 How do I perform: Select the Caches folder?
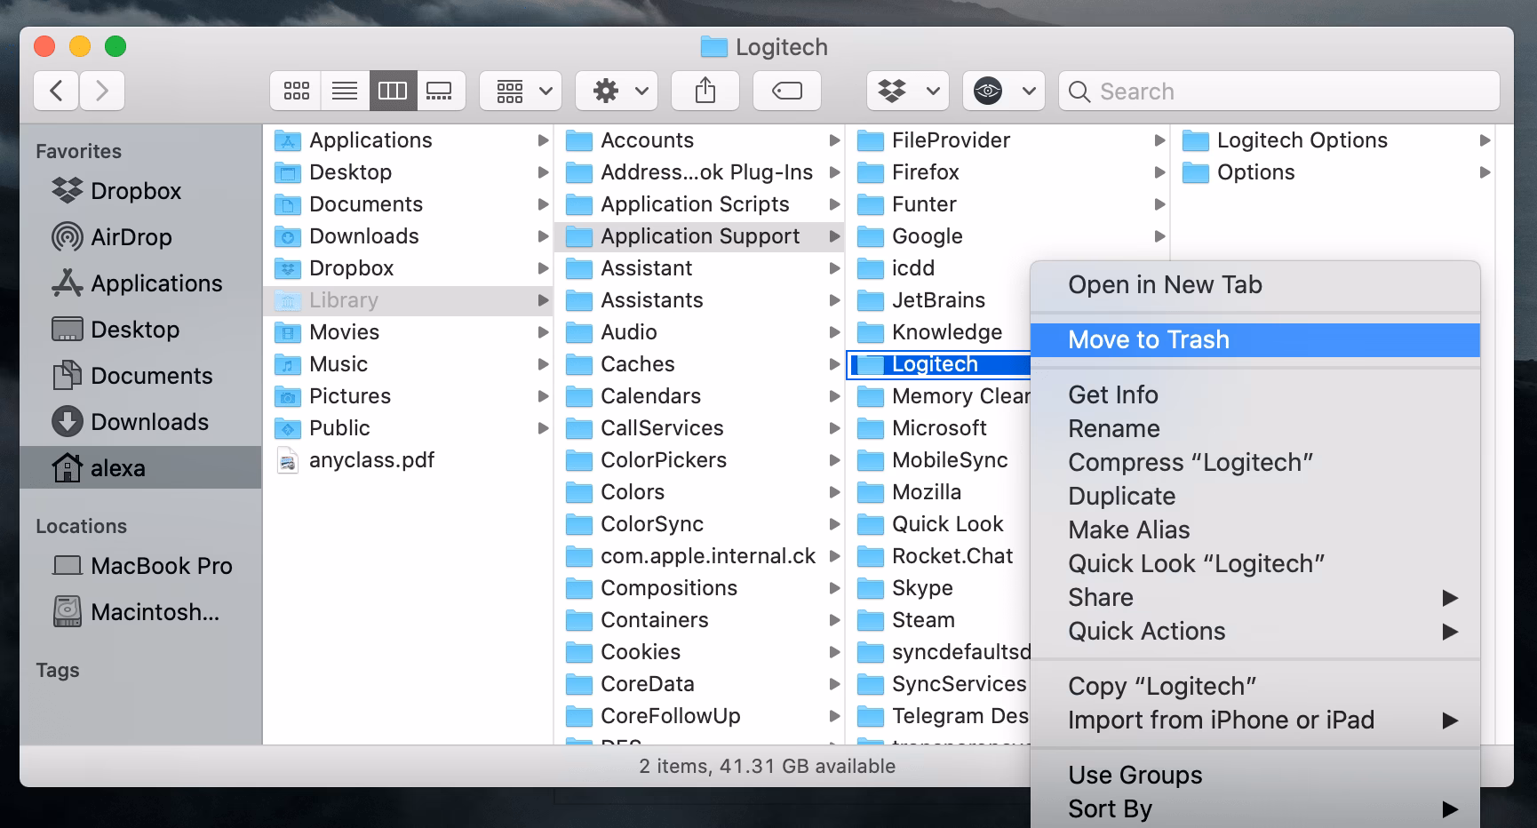click(x=698, y=364)
